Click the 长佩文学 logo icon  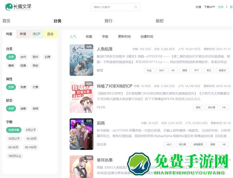coord(8,7)
